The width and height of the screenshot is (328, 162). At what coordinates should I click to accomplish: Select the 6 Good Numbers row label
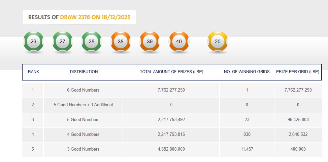coord(83,90)
